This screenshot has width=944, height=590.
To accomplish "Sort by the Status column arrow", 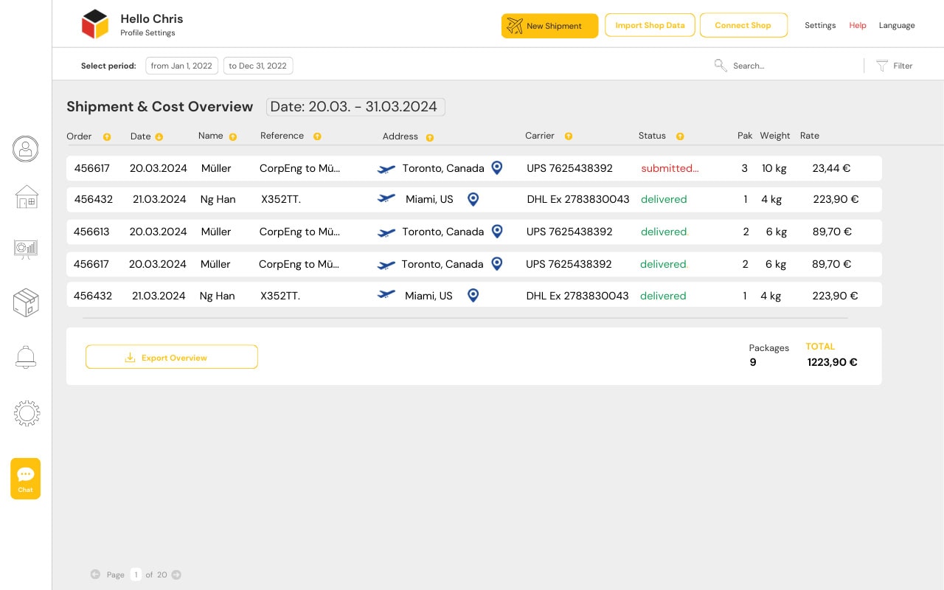I will 680,136.
